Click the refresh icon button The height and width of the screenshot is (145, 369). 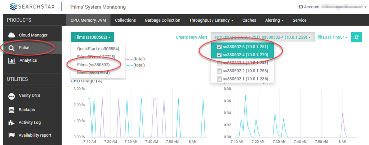pos(356,37)
